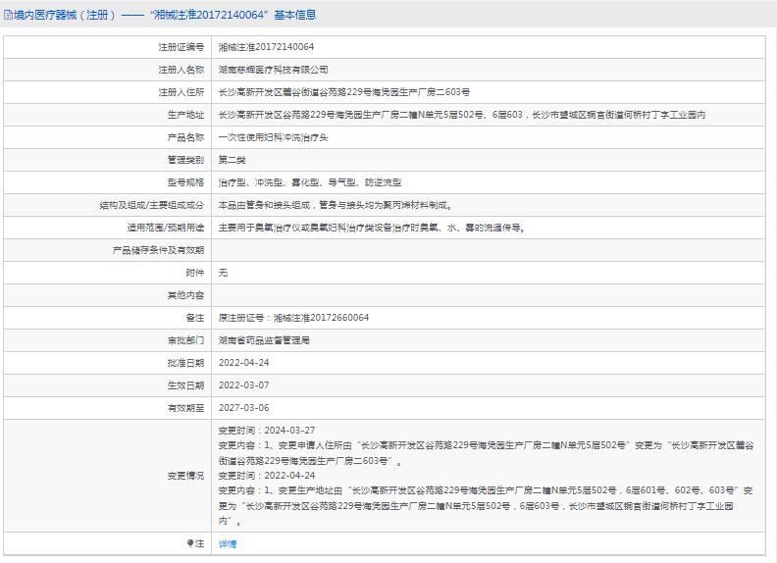Click original registration number 湘械注准20172660064
This screenshot has height=563, width=777.
(x=321, y=318)
